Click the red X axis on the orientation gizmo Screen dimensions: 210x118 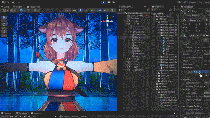click(x=104, y=21)
